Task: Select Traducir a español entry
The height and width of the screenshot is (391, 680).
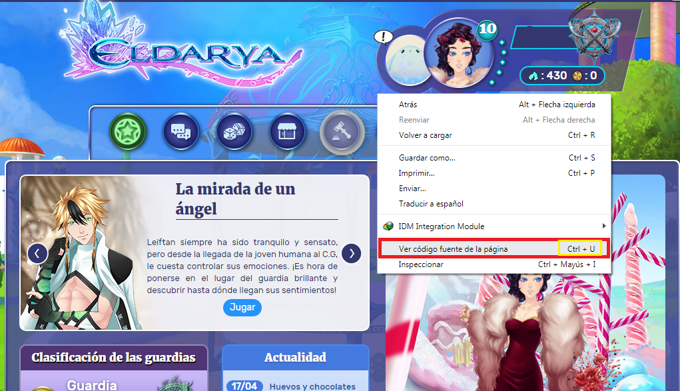Action: [494, 204]
